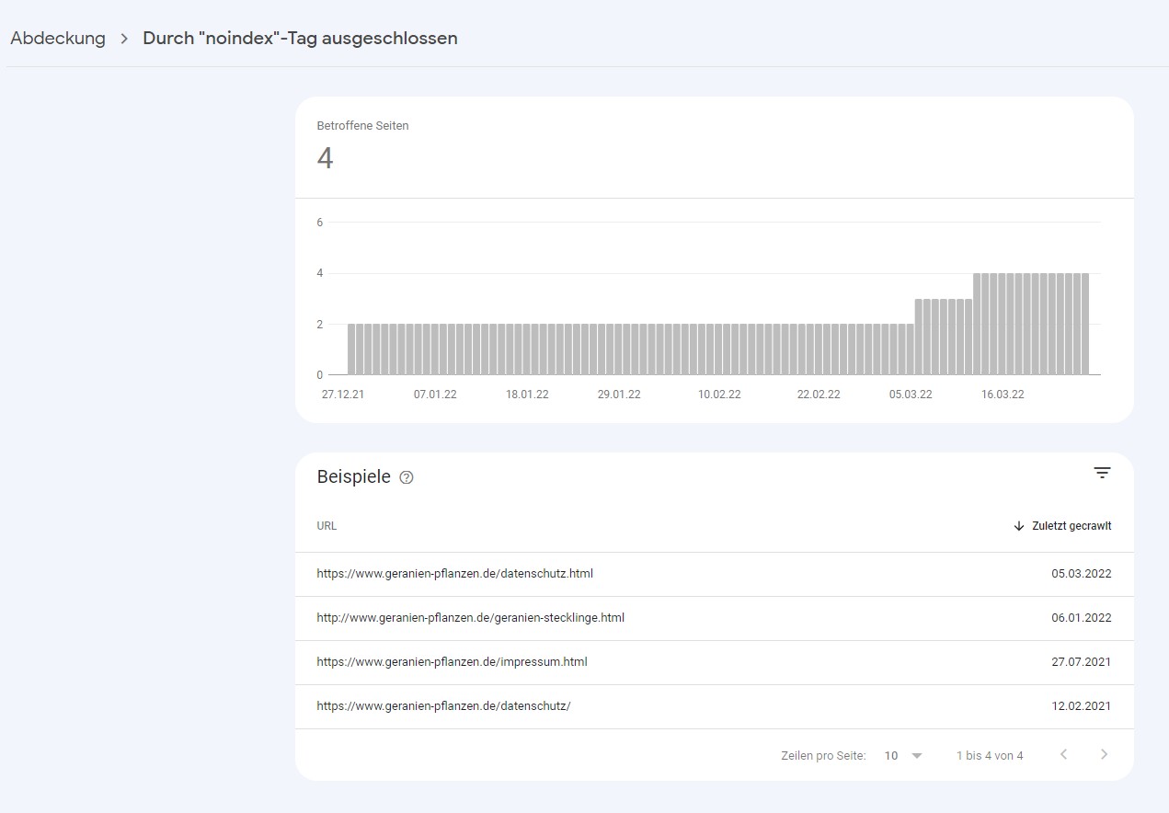
Task: Select the impressum.html URL row
Action: (x=452, y=662)
